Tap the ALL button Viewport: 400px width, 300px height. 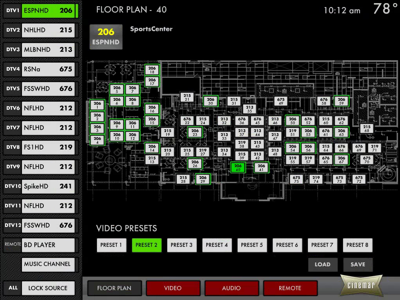(x=13, y=288)
